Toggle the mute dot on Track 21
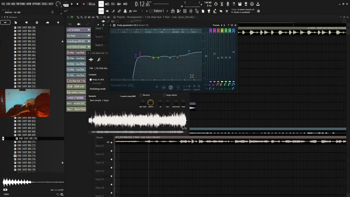Image resolution: width=350 pixels, height=197 pixels. pyautogui.click(x=111, y=151)
